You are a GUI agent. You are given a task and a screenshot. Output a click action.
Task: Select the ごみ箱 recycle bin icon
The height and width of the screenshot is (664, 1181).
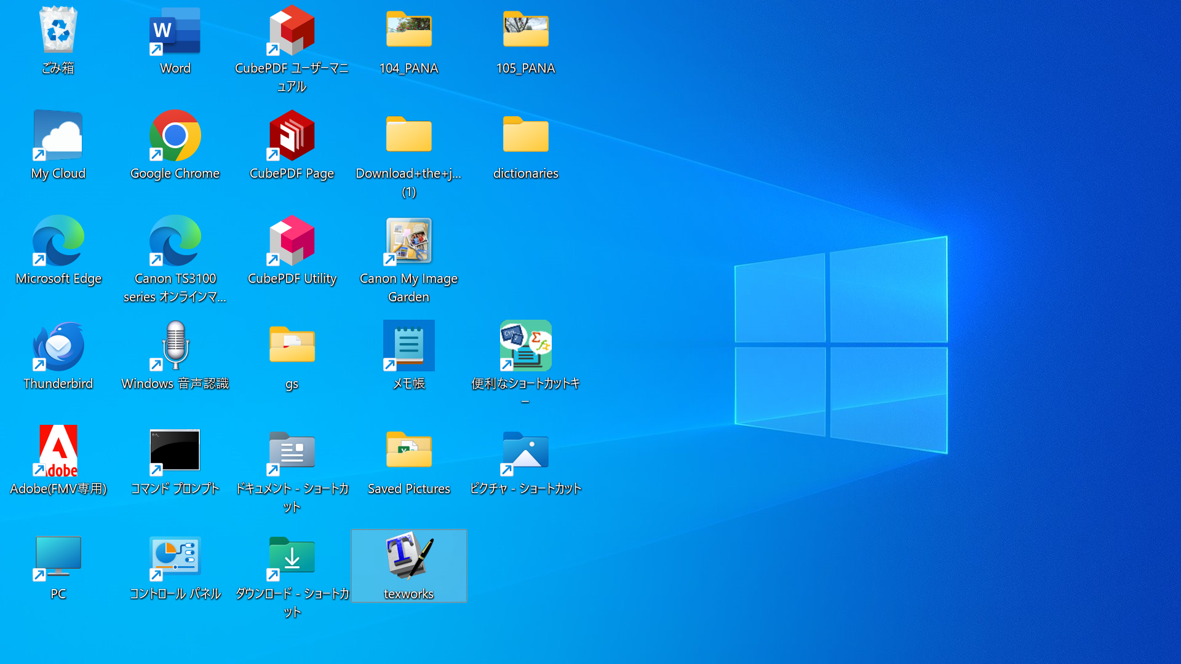[58, 30]
